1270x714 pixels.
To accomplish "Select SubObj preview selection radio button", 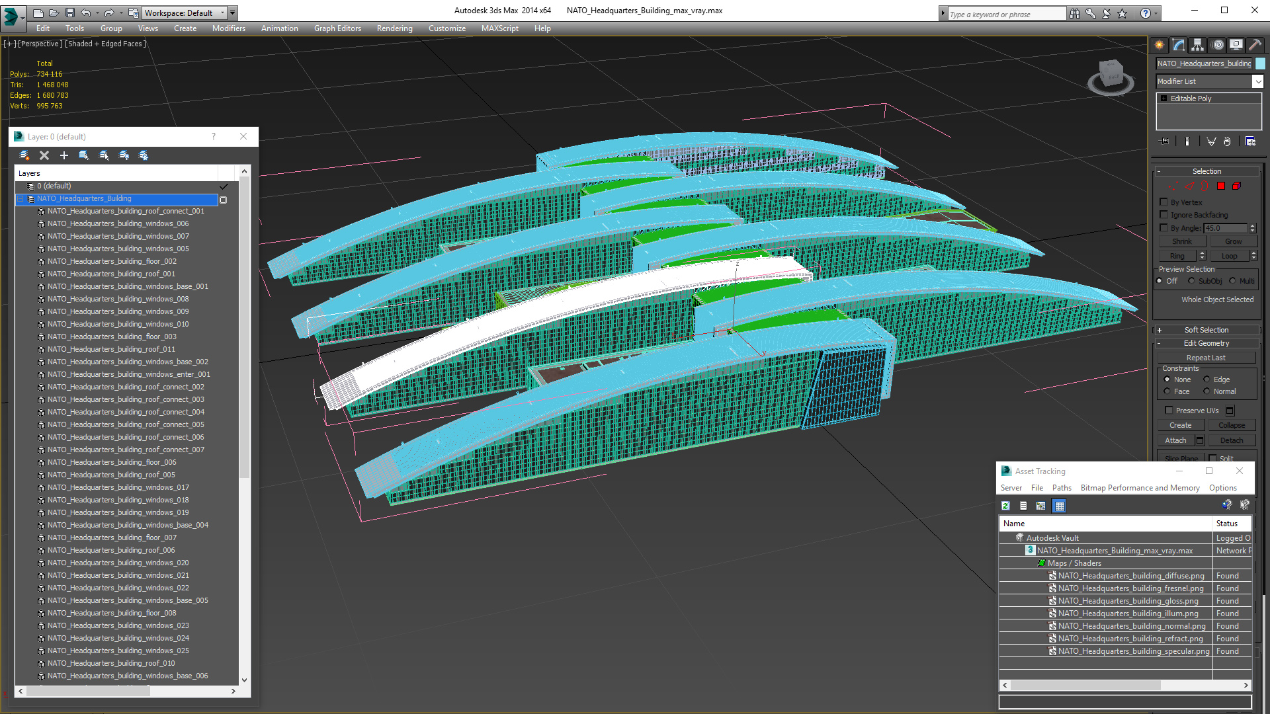I will 1192,281.
